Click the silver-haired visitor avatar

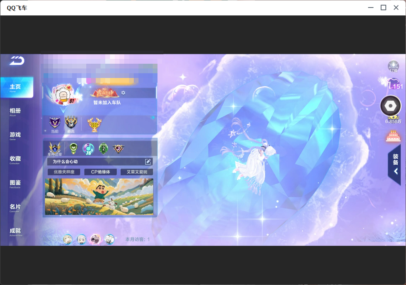point(82,239)
